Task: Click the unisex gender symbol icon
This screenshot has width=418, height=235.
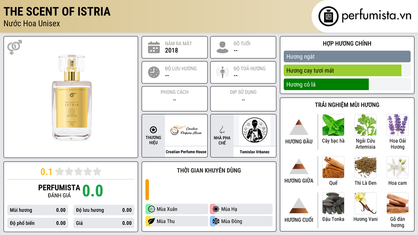Action: [x=15, y=47]
